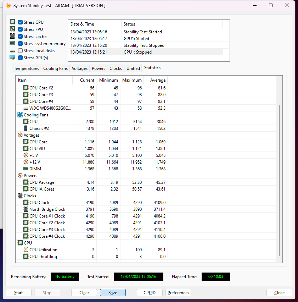Viewport: 298px width, 302px height.
Task: Uncheck the Stress CPU checkbox
Action: click(x=21, y=22)
